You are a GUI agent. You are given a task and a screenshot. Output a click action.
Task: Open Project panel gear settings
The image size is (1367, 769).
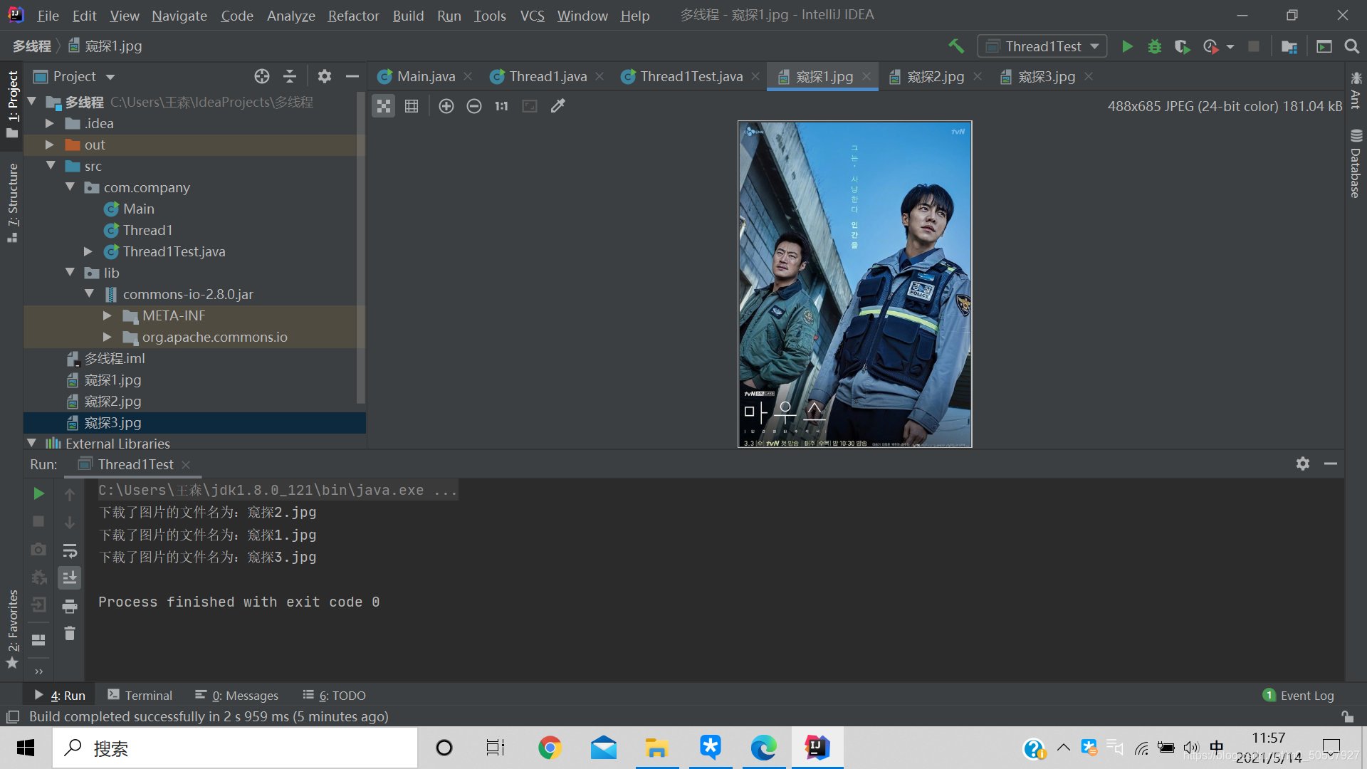325,76
